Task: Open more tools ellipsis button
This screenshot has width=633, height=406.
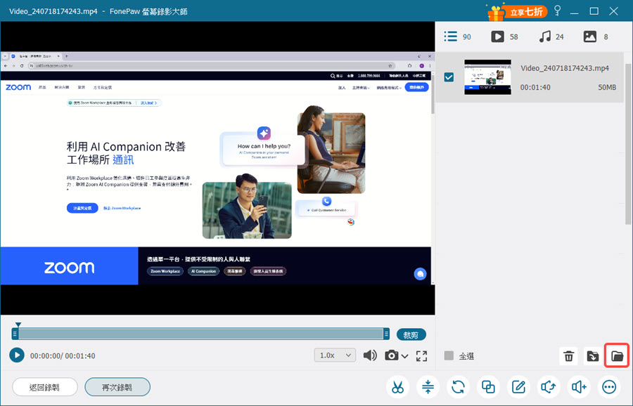Action: (609, 387)
